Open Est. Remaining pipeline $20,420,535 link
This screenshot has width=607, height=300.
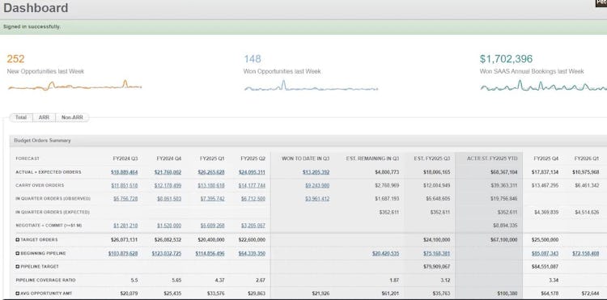385,254
